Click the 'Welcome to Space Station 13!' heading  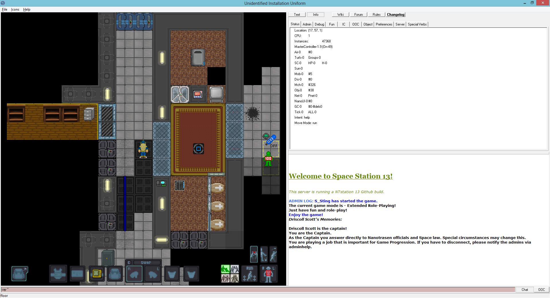(341, 176)
